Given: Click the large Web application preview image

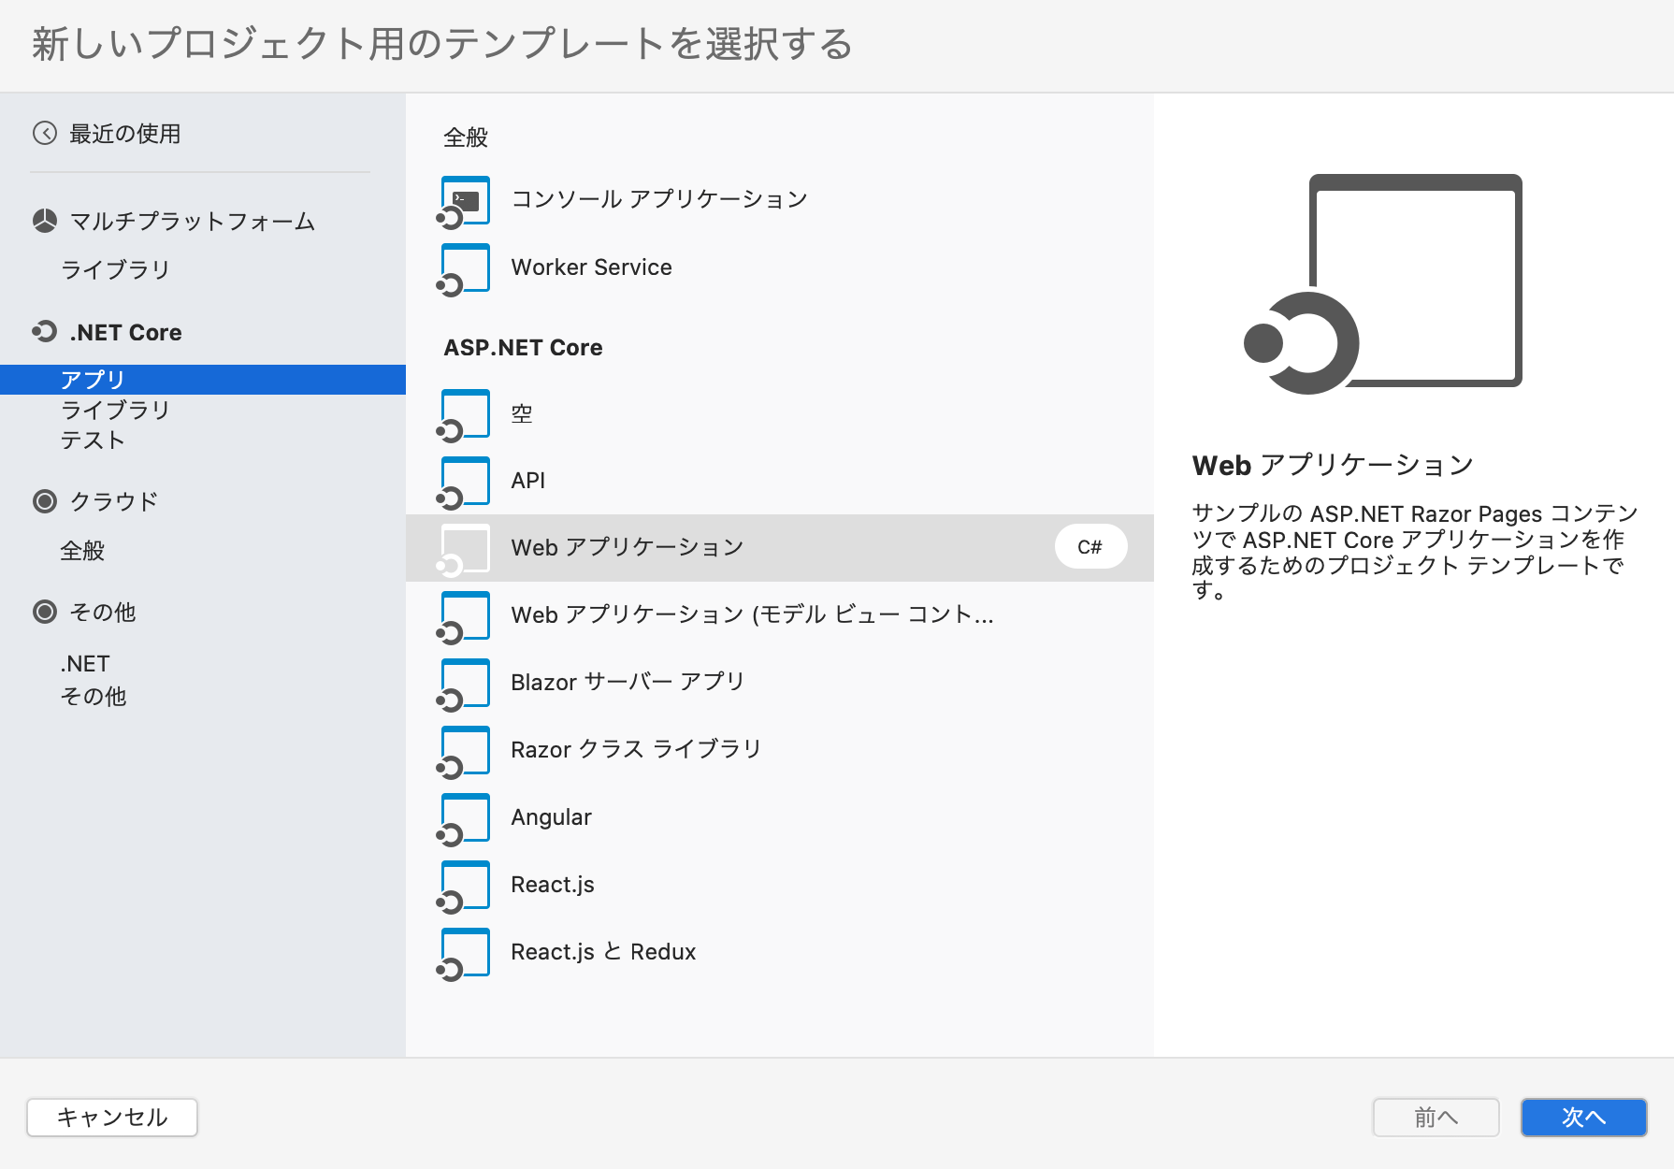Looking at the screenshot, I should click(x=1383, y=284).
